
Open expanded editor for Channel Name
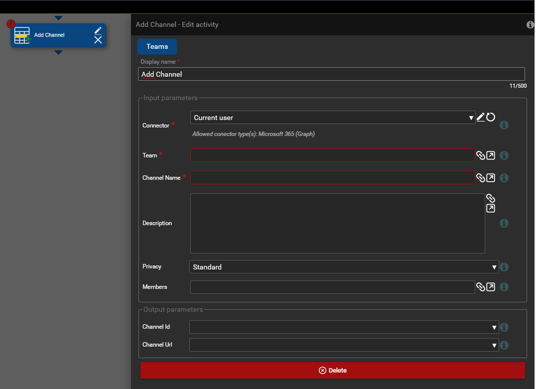pyautogui.click(x=491, y=178)
